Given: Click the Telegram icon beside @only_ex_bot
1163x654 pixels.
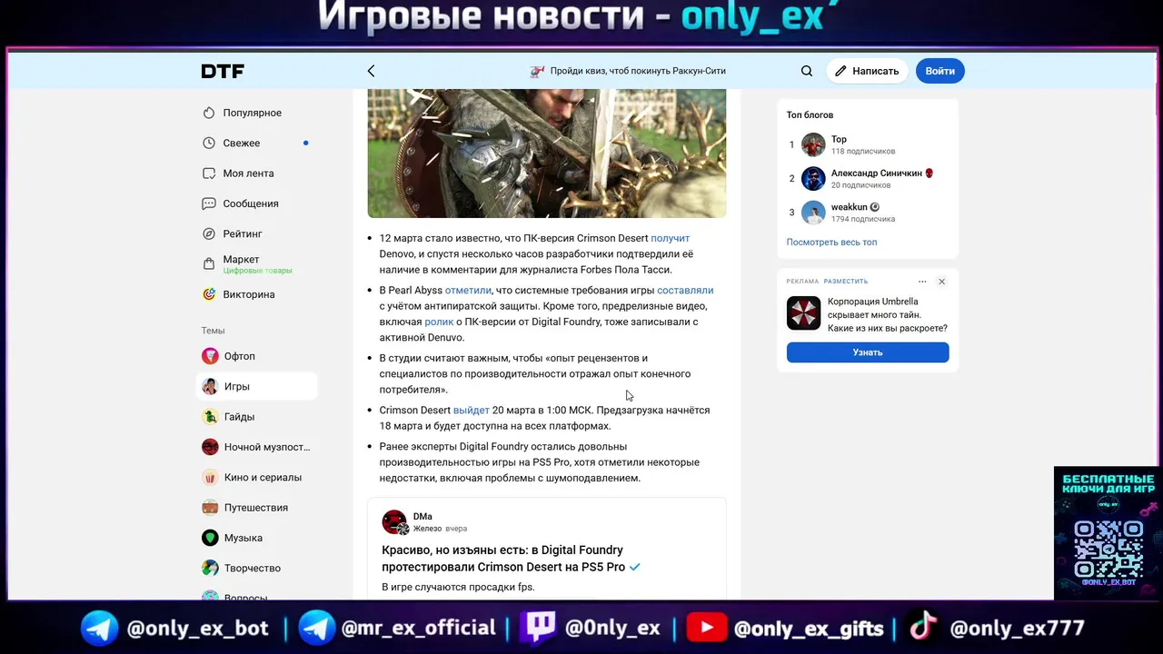Looking at the screenshot, I should (x=99, y=628).
